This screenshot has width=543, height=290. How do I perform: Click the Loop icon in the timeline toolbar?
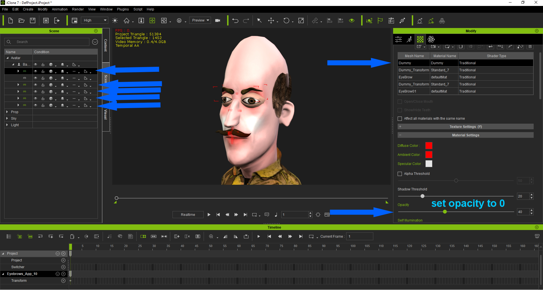pyautogui.click(x=311, y=237)
